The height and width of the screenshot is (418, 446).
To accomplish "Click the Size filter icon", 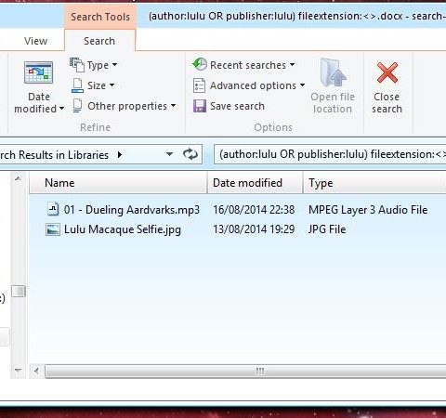I will pos(77,85).
